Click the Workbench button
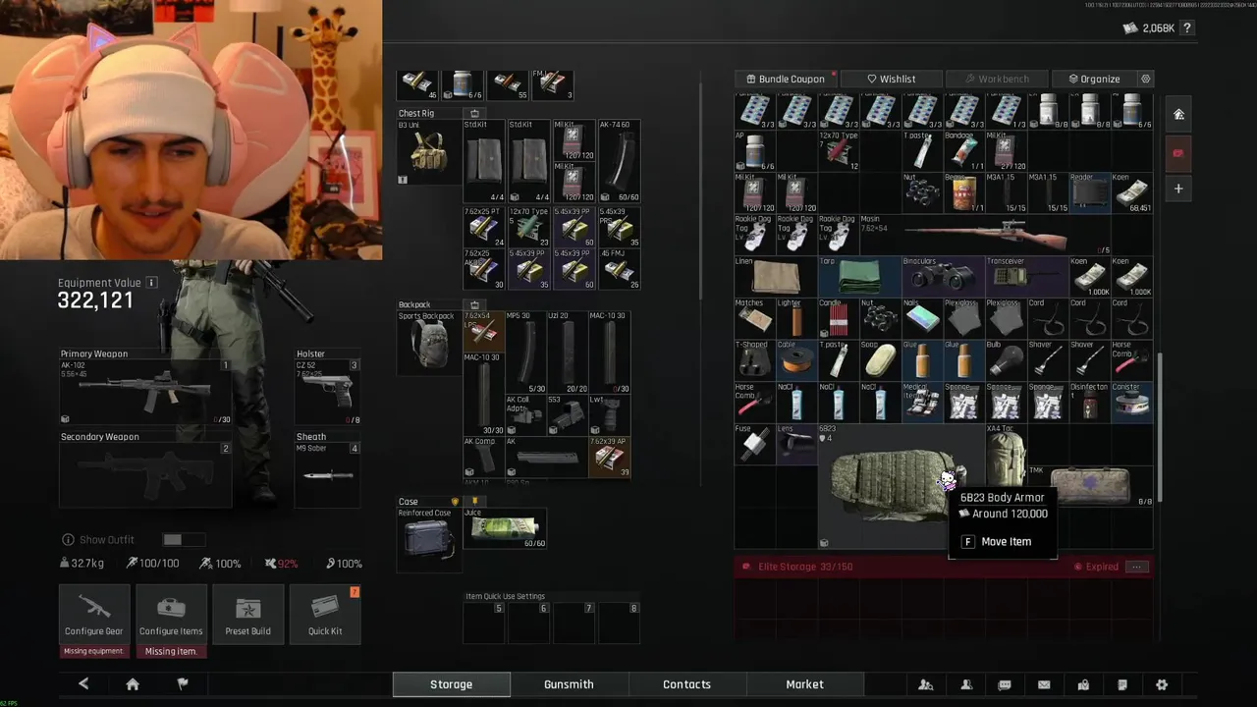 coord(996,79)
